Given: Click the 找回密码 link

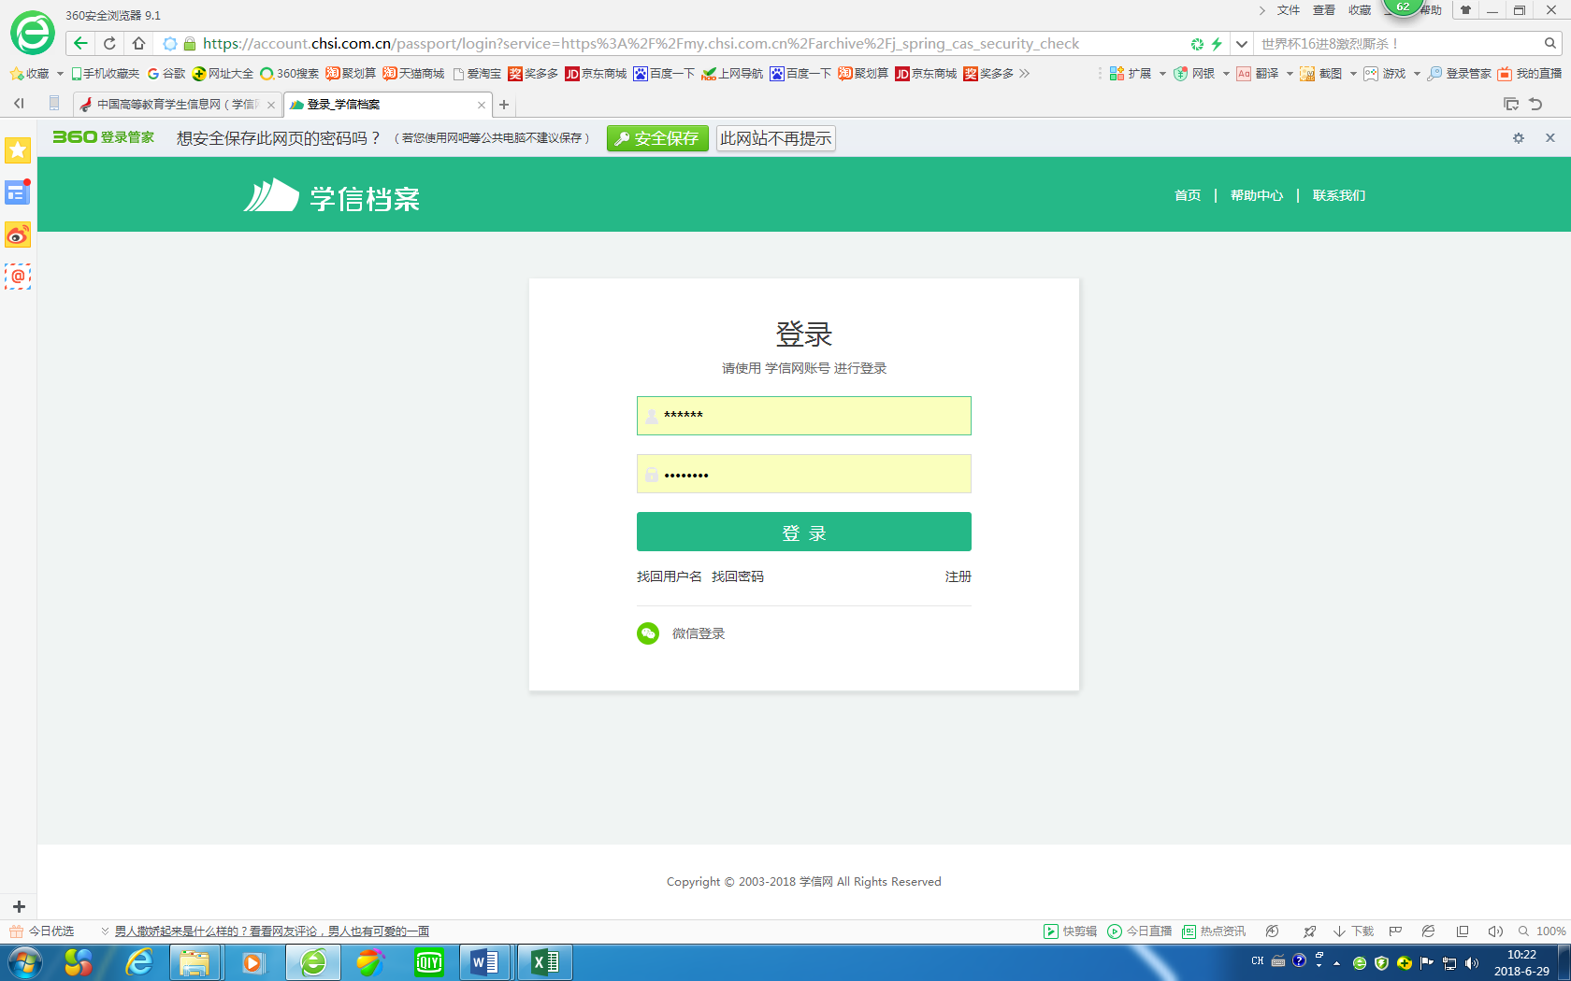Looking at the screenshot, I should 737,576.
